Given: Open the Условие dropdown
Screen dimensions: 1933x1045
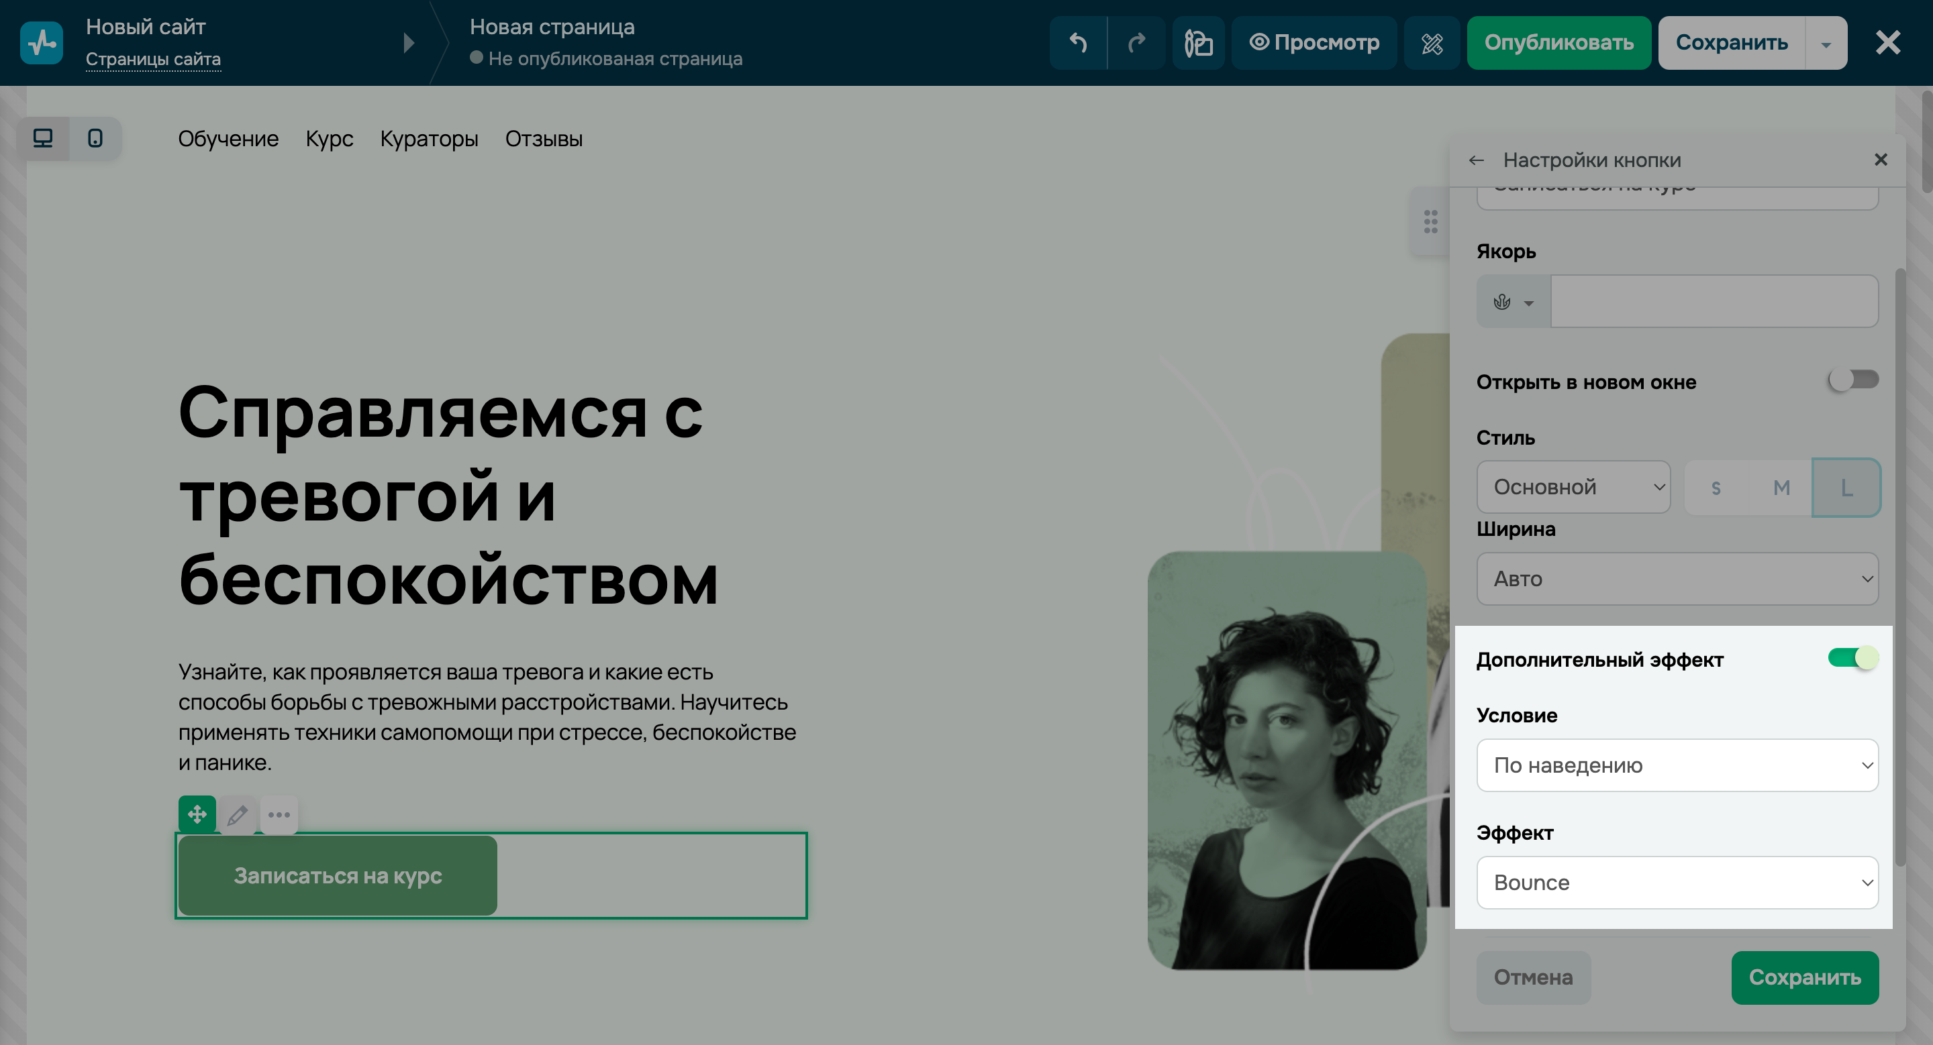Looking at the screenshot, I should click(x=1678, y=765).
